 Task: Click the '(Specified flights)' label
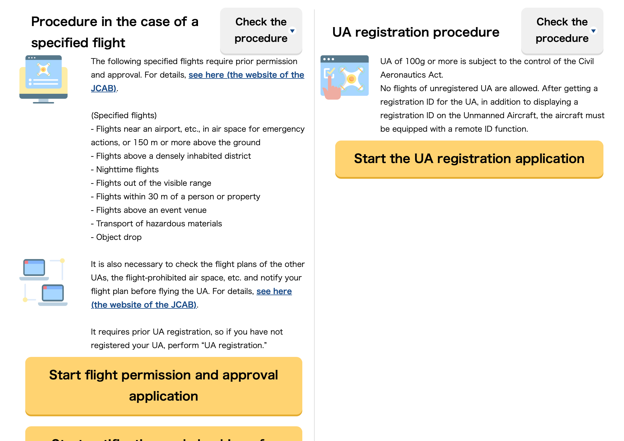pos(124,116)
